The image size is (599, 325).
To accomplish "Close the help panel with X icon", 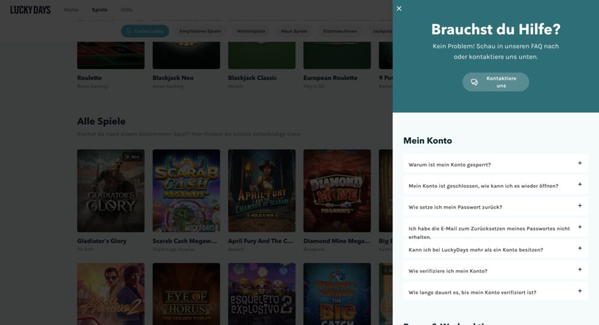I will (x=399, y=9).
